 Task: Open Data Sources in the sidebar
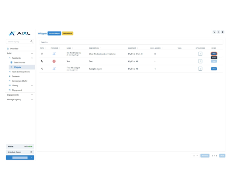coord(19,62)
